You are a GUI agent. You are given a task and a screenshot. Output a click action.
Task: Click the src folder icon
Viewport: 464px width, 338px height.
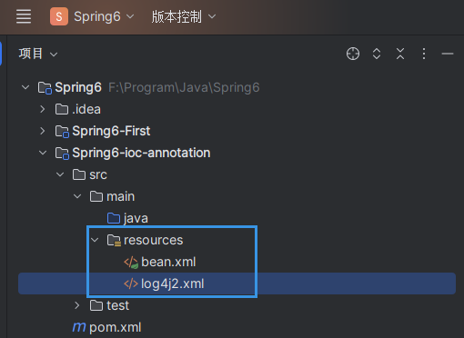pos(79,174)
